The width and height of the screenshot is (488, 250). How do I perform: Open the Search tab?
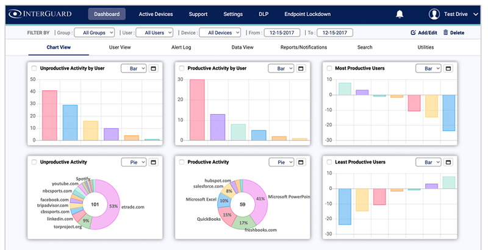365,48
